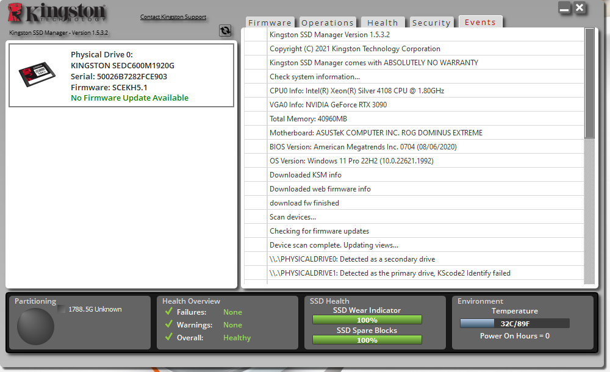Close the Kingston SSD Manager window
This screenshot has width=610, height=372.
(x=579, y=8)
